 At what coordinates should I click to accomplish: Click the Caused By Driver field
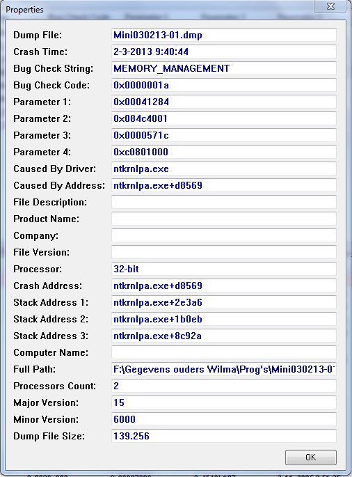(x=224, y=169)
